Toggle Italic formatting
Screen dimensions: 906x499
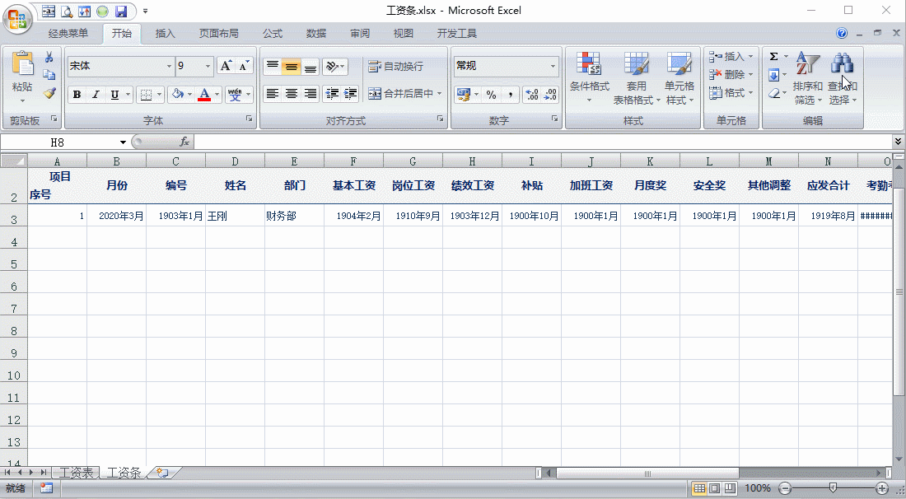[x=96, y=95]
